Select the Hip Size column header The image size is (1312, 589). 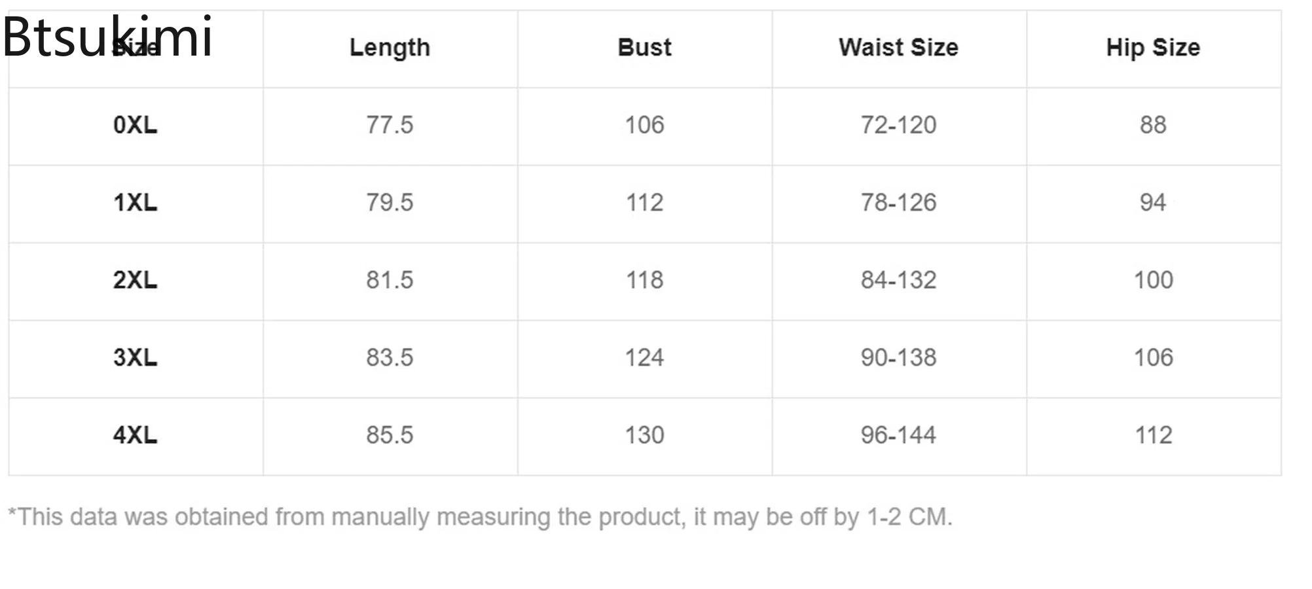[1153, 48]
